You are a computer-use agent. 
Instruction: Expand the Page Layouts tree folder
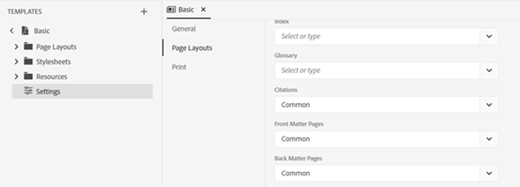tap(16, 46)
